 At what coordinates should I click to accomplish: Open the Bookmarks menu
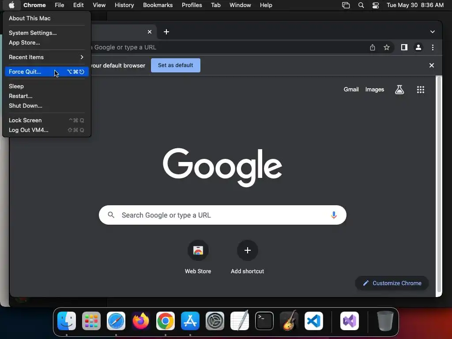(158, 5)
